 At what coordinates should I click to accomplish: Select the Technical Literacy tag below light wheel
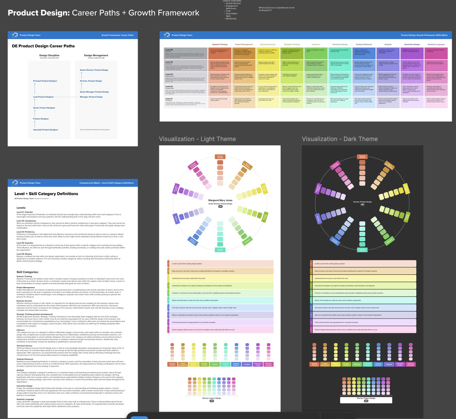pyautogui.click(x=220, y=250)
